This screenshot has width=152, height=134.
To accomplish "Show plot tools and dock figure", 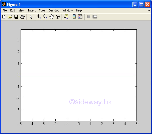I will pos(95,17).
